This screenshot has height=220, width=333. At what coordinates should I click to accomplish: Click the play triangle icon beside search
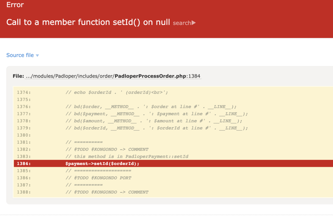click(x=193, y=23)
